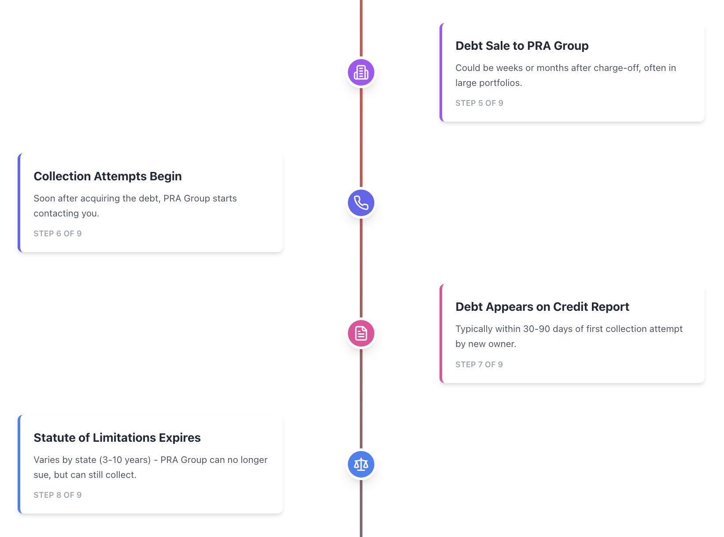Click the phone icon timeline marker
This screenshot has width=724, height=537.
coord(361,203)
